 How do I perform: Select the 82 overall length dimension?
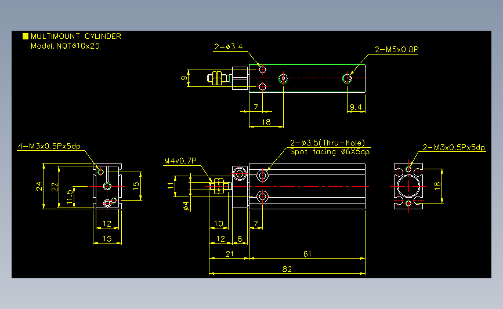287,269
